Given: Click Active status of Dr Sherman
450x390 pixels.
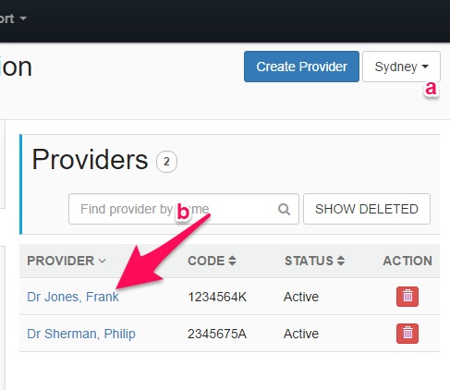Looking at the screenshot, I should [x=301, y=334].
